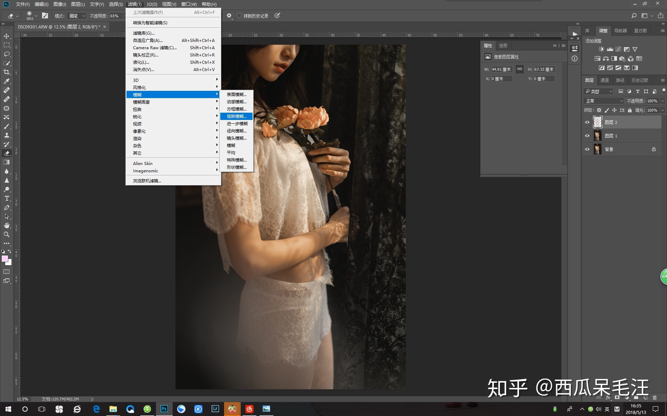Choose 高斯模糊 from the blur submenu

tap(237, 116)
